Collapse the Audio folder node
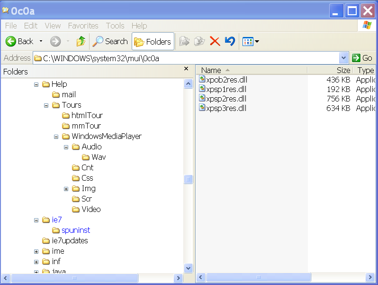This screenshot has width=378, height=285. [66, 147]
